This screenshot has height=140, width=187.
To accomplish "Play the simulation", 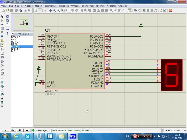I will click(5, 130).
